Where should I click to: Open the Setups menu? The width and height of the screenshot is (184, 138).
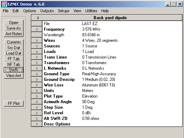click(x=64, y=11)
